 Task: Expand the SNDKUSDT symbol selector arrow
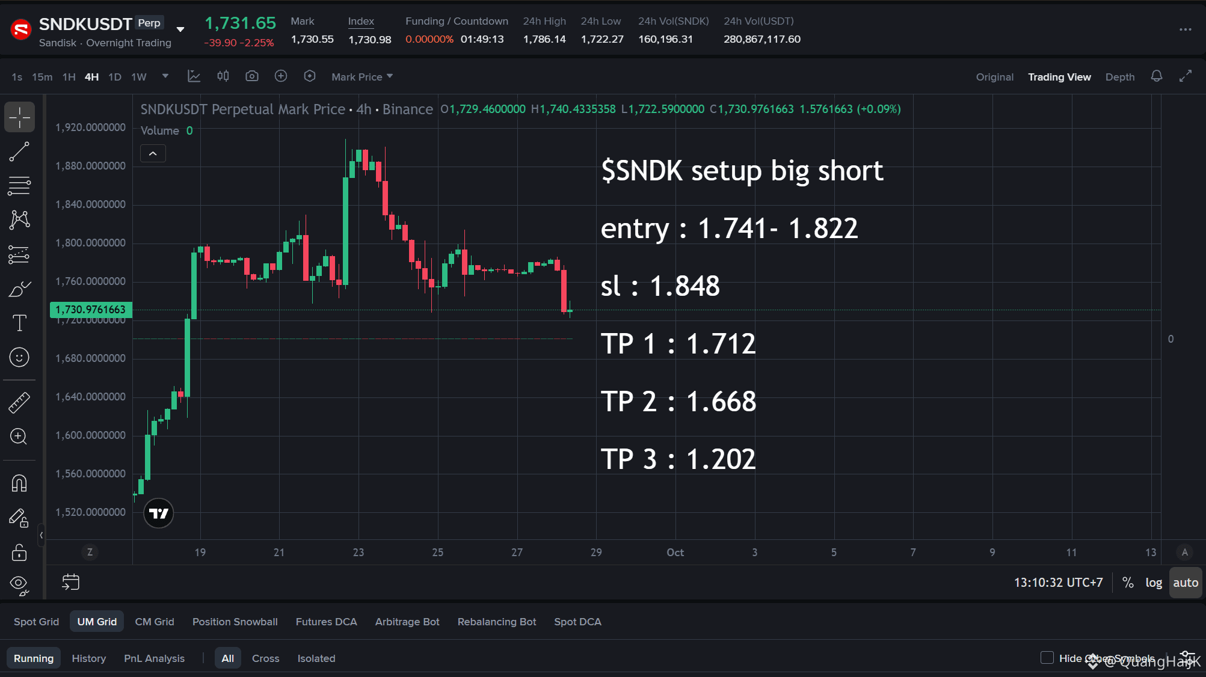(x=180, y=29)
